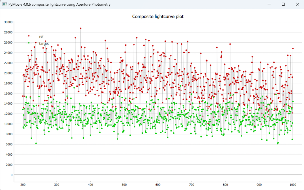Click the 'Composite lightcurve plot' title
This screenshot has height=190, width=304.
[x=158, y=17]
